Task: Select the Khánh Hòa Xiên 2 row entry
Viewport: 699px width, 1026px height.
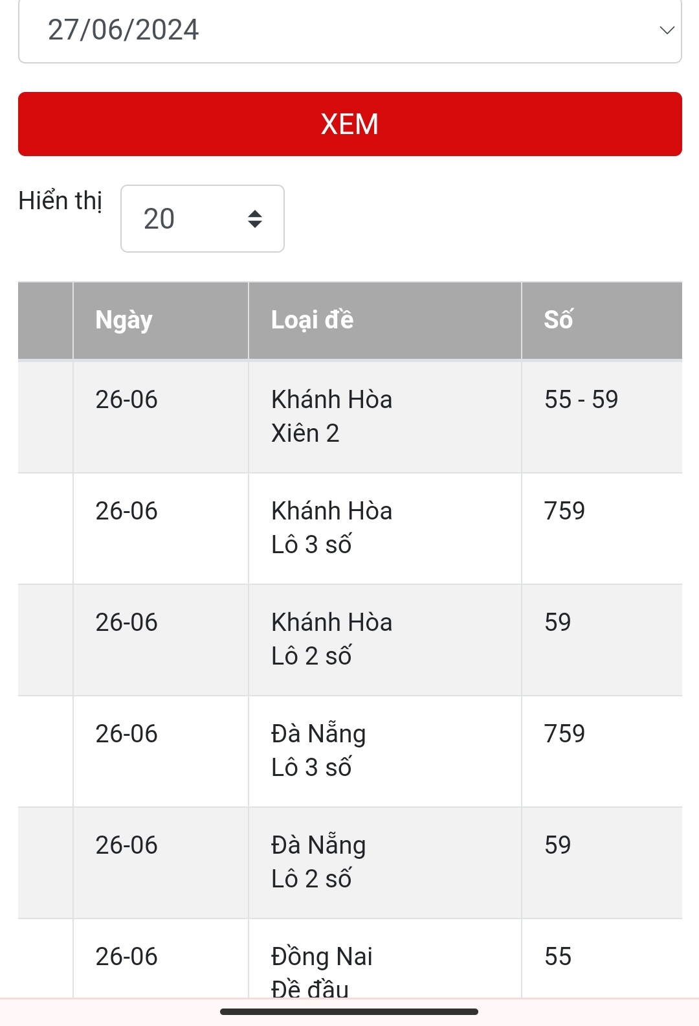Action: [331, 416]
